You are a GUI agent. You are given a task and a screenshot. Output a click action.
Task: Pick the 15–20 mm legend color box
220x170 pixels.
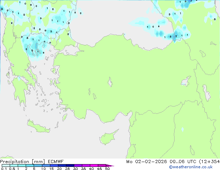coord(54,165)
